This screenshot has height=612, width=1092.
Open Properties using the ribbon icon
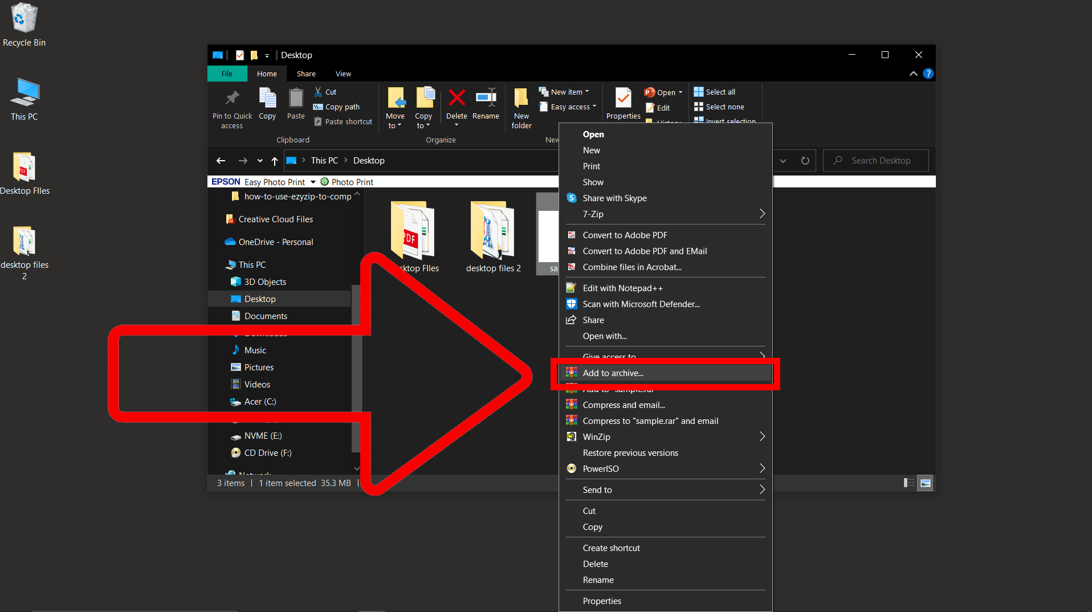[622, 101]
